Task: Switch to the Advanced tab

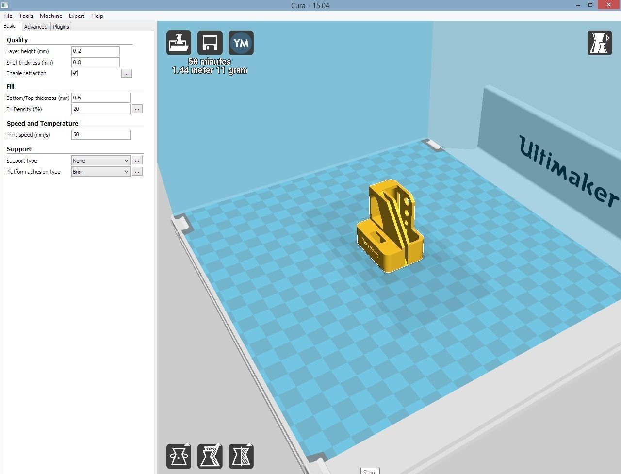Action: [35, 26]
